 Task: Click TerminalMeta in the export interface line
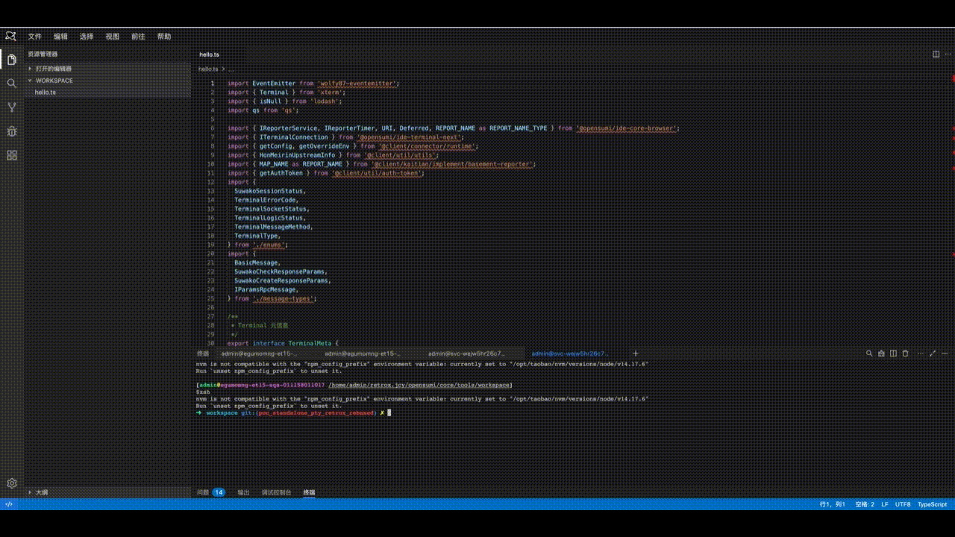tap(311, 343)
